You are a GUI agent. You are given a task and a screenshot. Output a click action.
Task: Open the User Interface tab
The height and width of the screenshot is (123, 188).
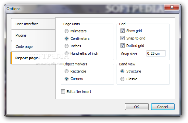[x=33, y=24]
